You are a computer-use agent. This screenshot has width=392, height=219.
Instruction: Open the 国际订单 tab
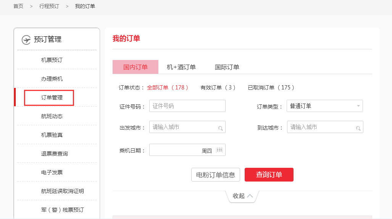[227, 67]
